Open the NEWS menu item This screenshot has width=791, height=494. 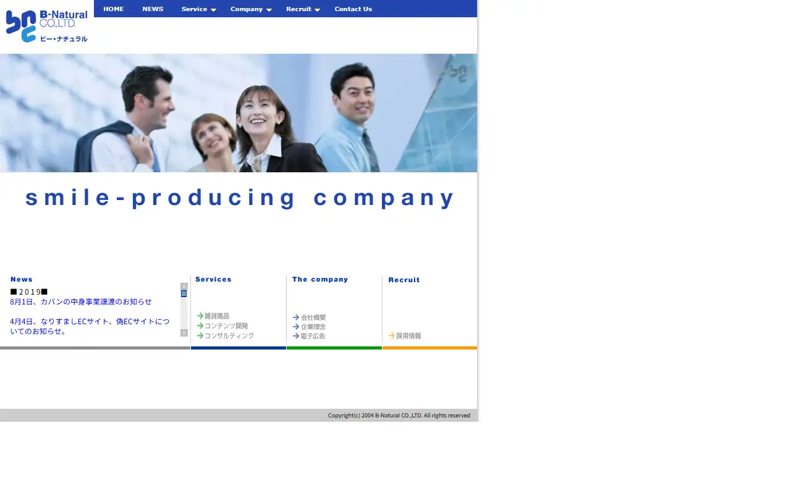tap(153, 9)
